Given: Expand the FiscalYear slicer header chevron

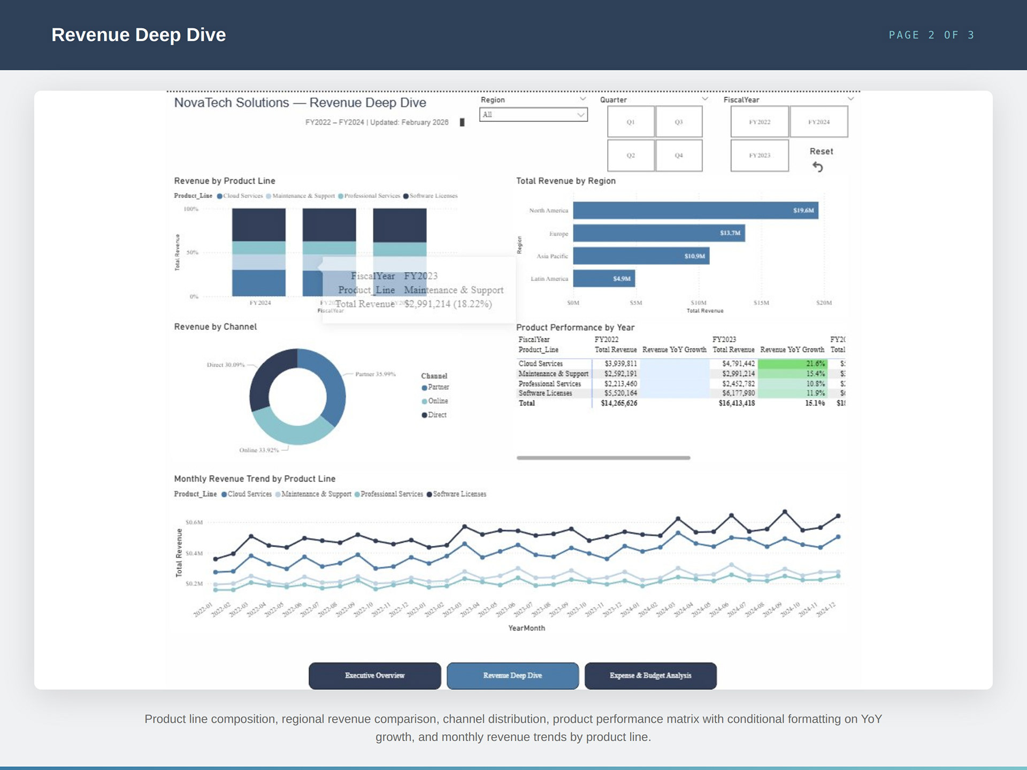Looking at the screenshot, I should coord(850,99).
